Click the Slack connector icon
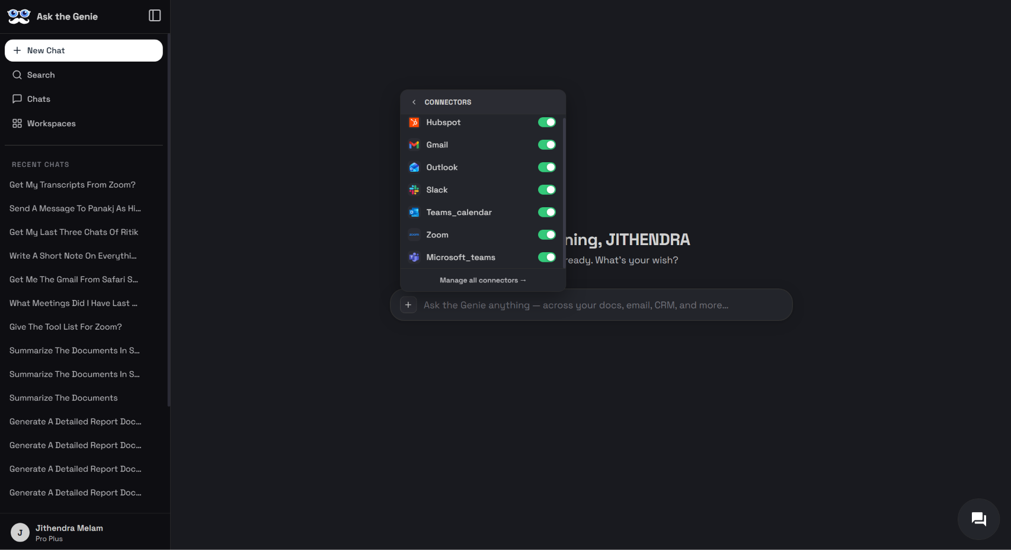 (x=414, y=189)
